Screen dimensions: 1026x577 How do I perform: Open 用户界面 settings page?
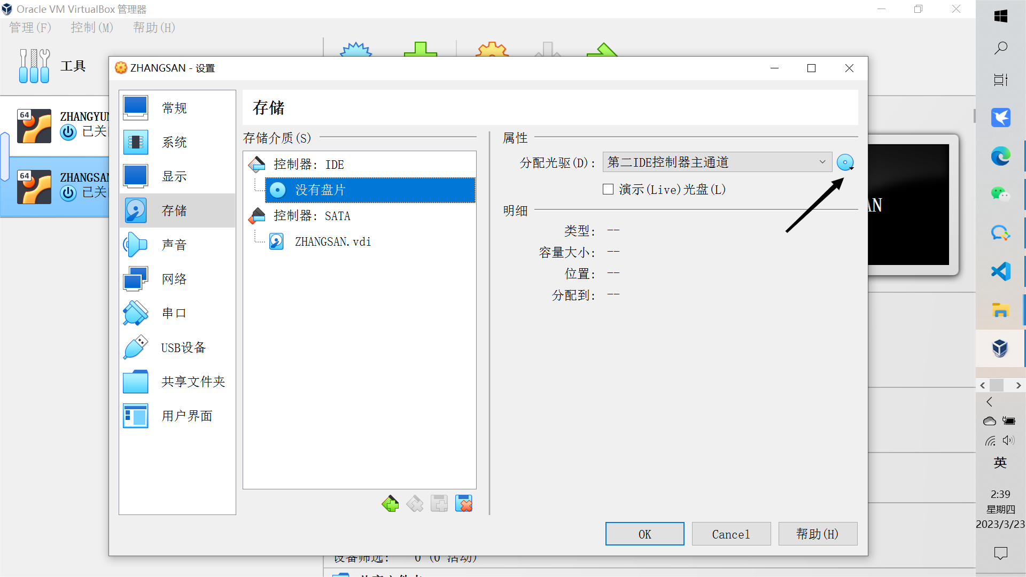tap(177, 416)
